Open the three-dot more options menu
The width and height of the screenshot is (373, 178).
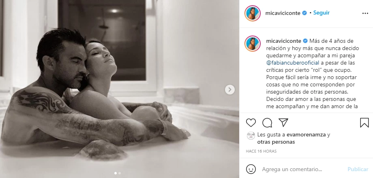click(365, 13)
